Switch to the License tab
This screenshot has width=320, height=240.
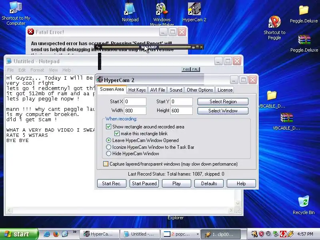click(225, 90)
